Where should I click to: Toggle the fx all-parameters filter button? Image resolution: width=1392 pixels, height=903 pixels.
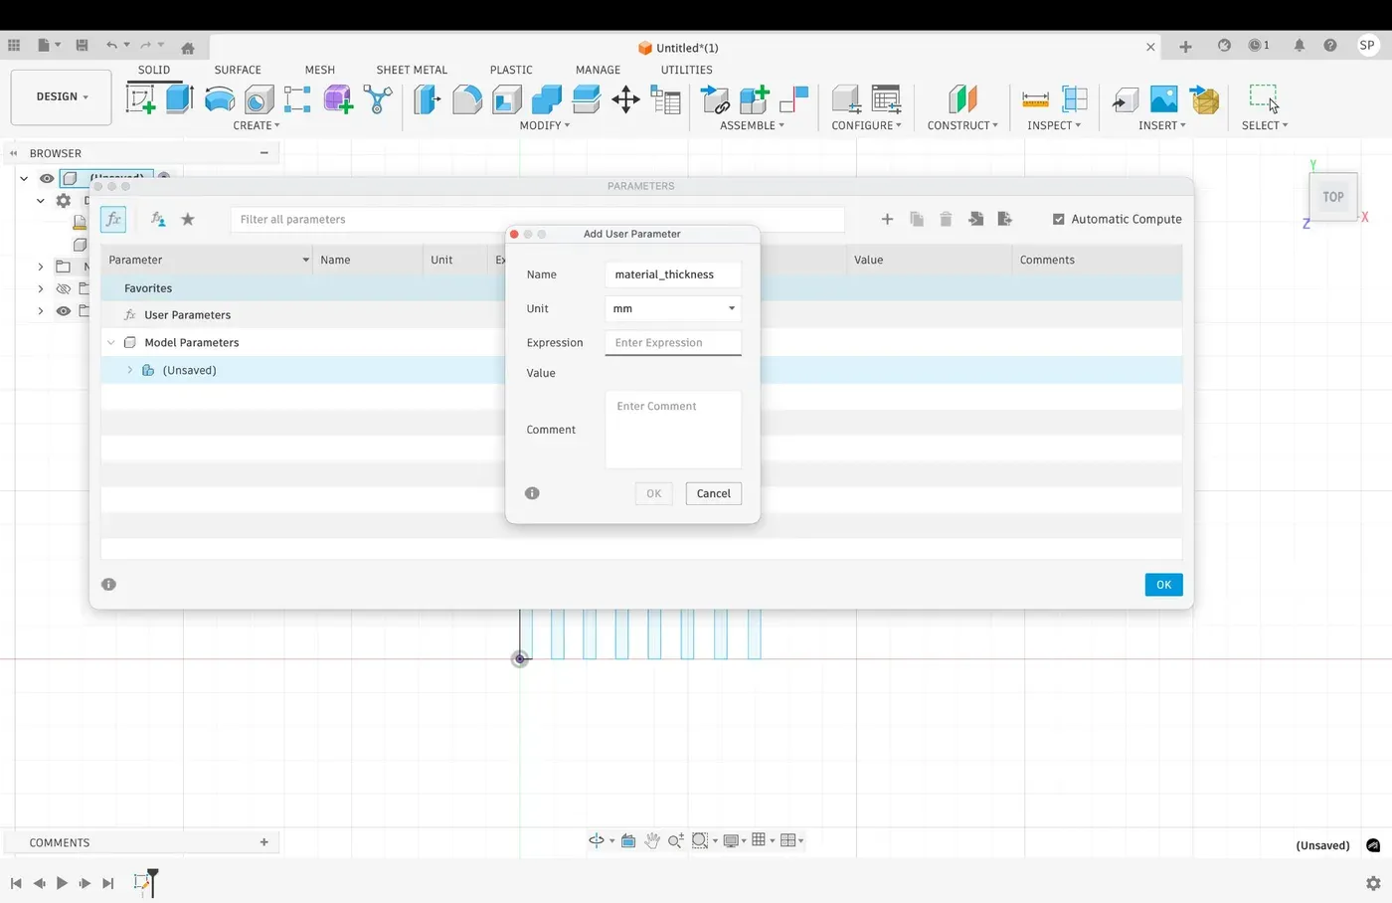113,219
